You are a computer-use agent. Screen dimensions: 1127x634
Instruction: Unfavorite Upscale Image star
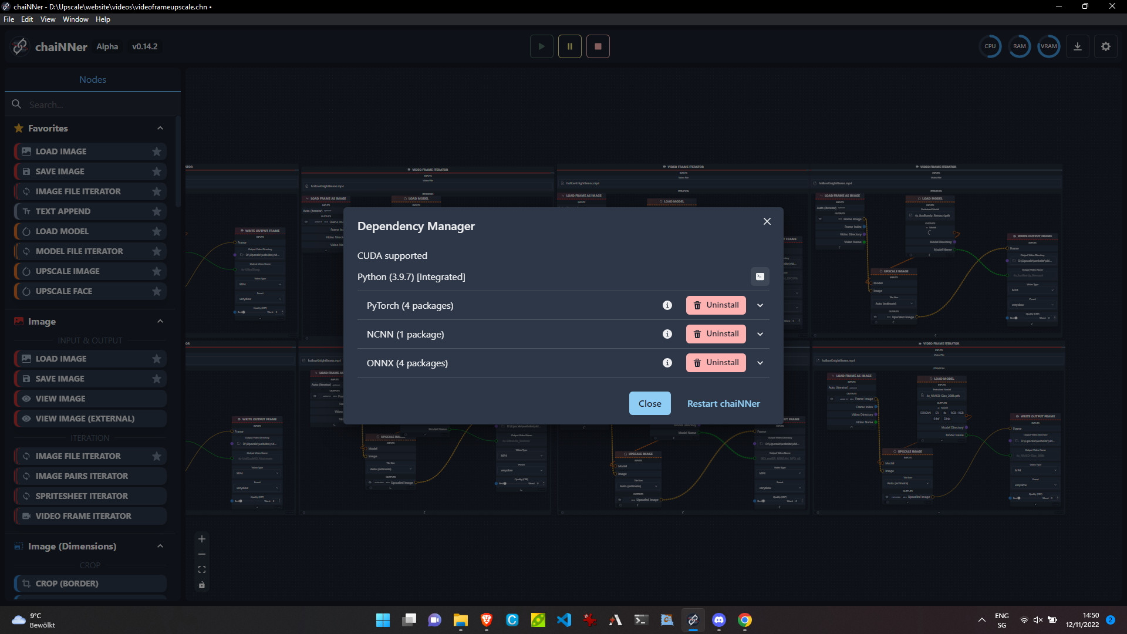(156, 271)
